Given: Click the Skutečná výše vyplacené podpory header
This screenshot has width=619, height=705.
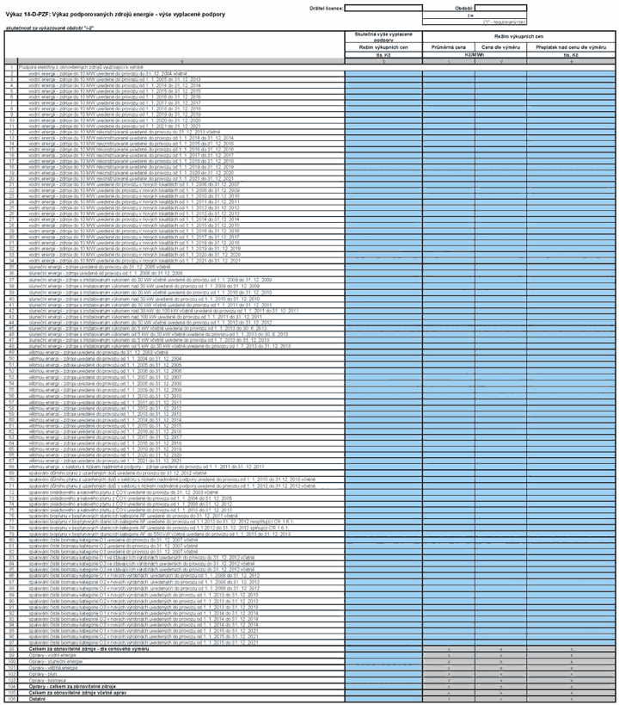Looking at the screenshot, I should [383, 37].
